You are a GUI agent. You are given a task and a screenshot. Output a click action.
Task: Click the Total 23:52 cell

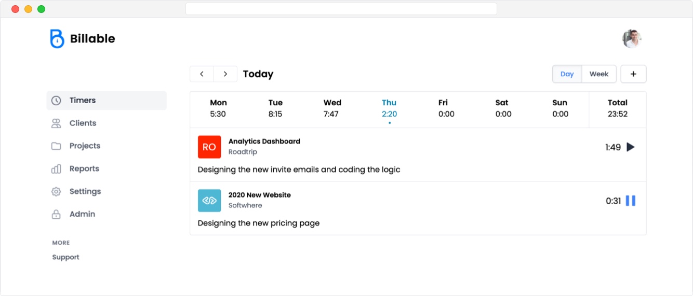click(x=618, y=108)
